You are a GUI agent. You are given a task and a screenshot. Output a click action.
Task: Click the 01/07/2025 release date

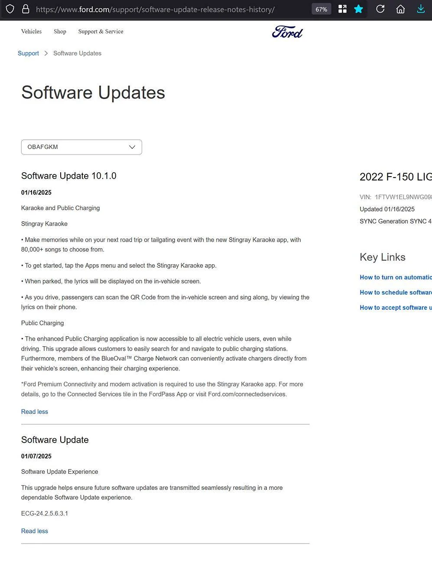pyautogui.click(x=36, y=456)
